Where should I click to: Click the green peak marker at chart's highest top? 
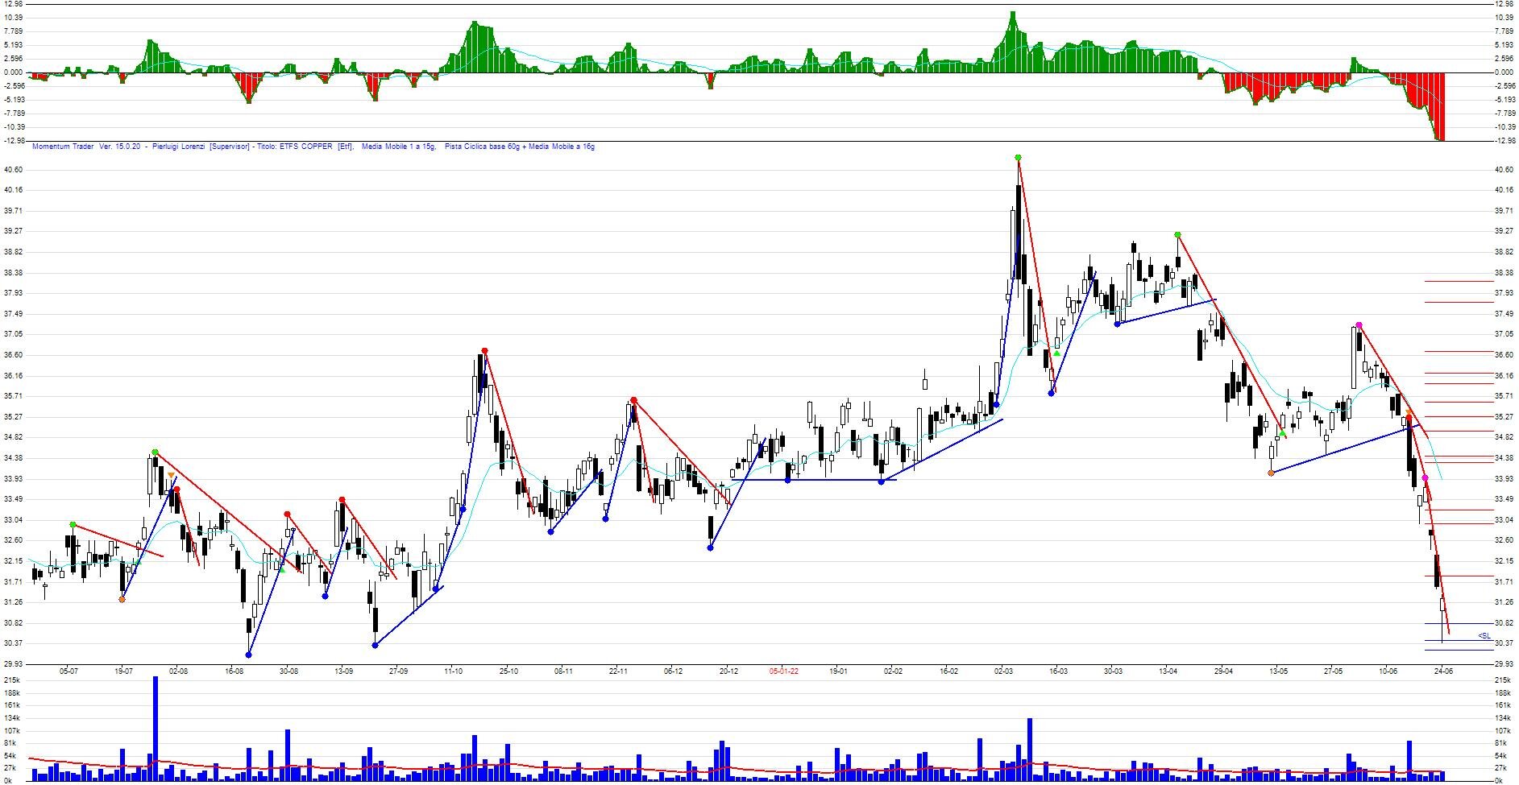(x=1018, y=158)
